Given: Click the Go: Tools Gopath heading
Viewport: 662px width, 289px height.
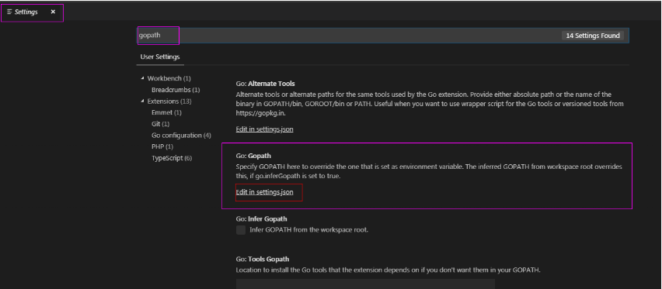Looking at the screenshot, I should point(262,259).
